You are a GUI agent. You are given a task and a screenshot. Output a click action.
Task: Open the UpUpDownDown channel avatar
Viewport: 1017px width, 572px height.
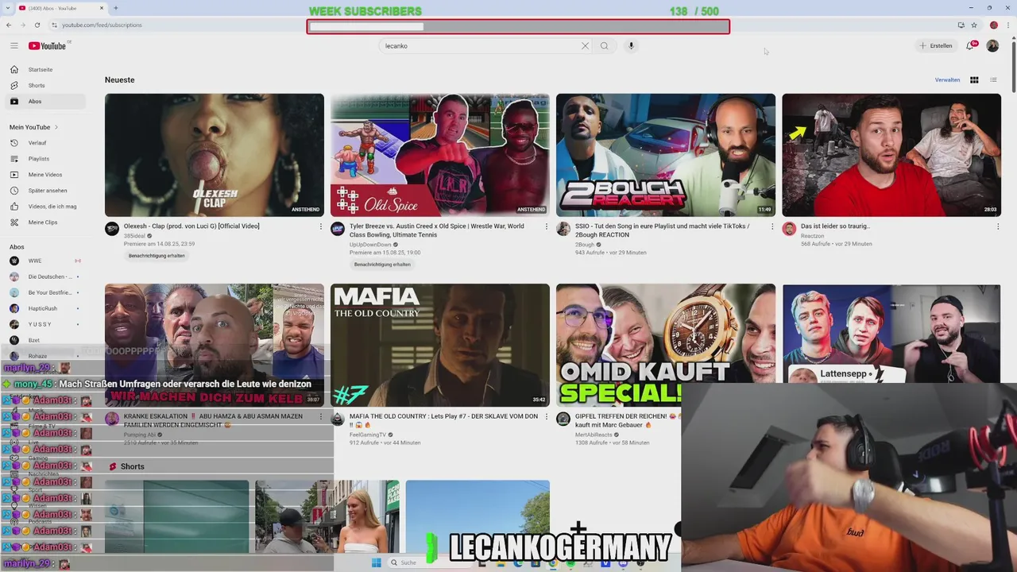click(x=338, y=229)
